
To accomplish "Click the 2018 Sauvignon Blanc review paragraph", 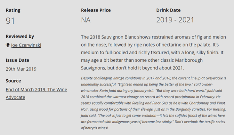I will [153, 53].
